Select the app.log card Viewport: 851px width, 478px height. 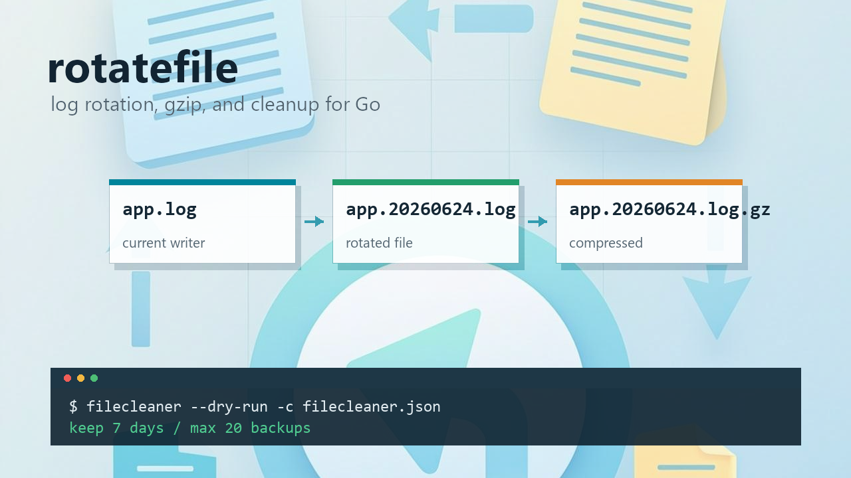[x=202, y=221]
